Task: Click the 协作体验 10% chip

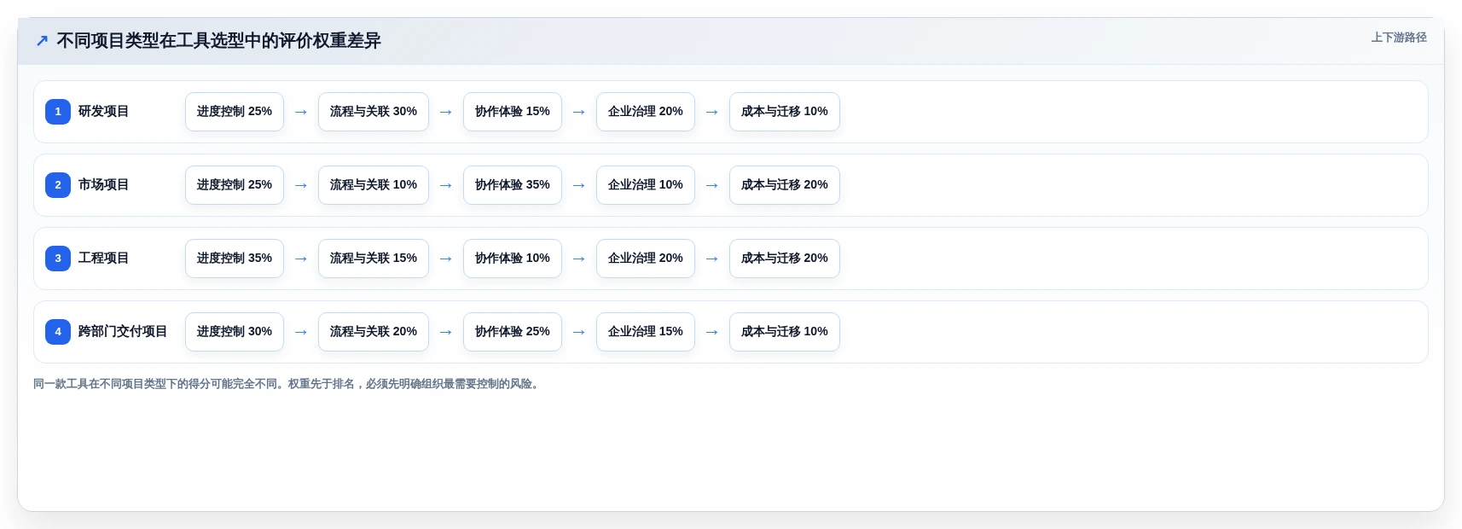Action: pos(513,259)
